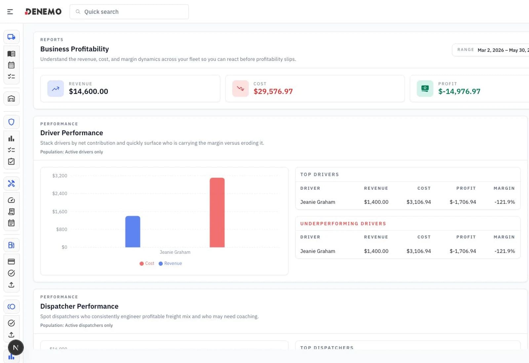
Task: Select Jeanie Graham in Top Drivers
Action: [318, 202]
